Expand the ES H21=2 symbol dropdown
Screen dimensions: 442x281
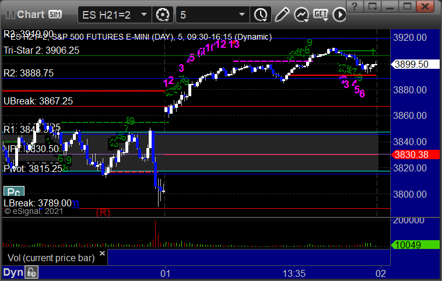point(144,15)
